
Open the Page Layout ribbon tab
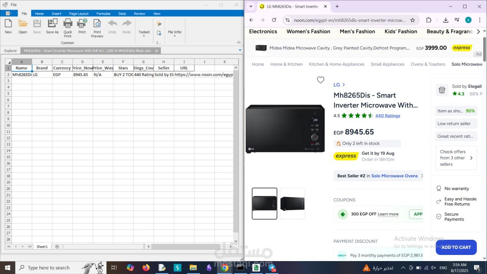(79, 13)
